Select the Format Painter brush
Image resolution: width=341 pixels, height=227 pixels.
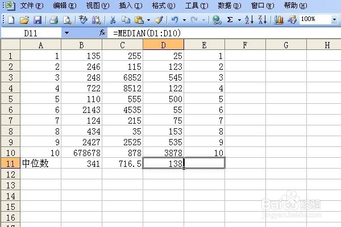(159, 20)
